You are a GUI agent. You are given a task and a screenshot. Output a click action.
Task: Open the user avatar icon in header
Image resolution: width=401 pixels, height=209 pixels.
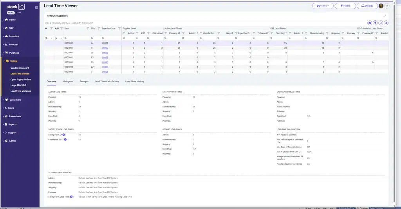381,6
